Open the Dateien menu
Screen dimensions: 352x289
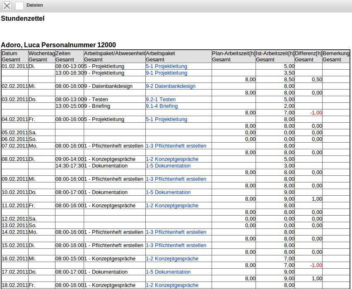[34, 5]
